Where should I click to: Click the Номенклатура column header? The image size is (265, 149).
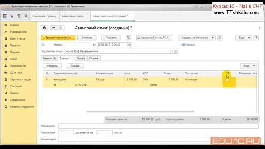pyautogui.click(x=108, y=74)
